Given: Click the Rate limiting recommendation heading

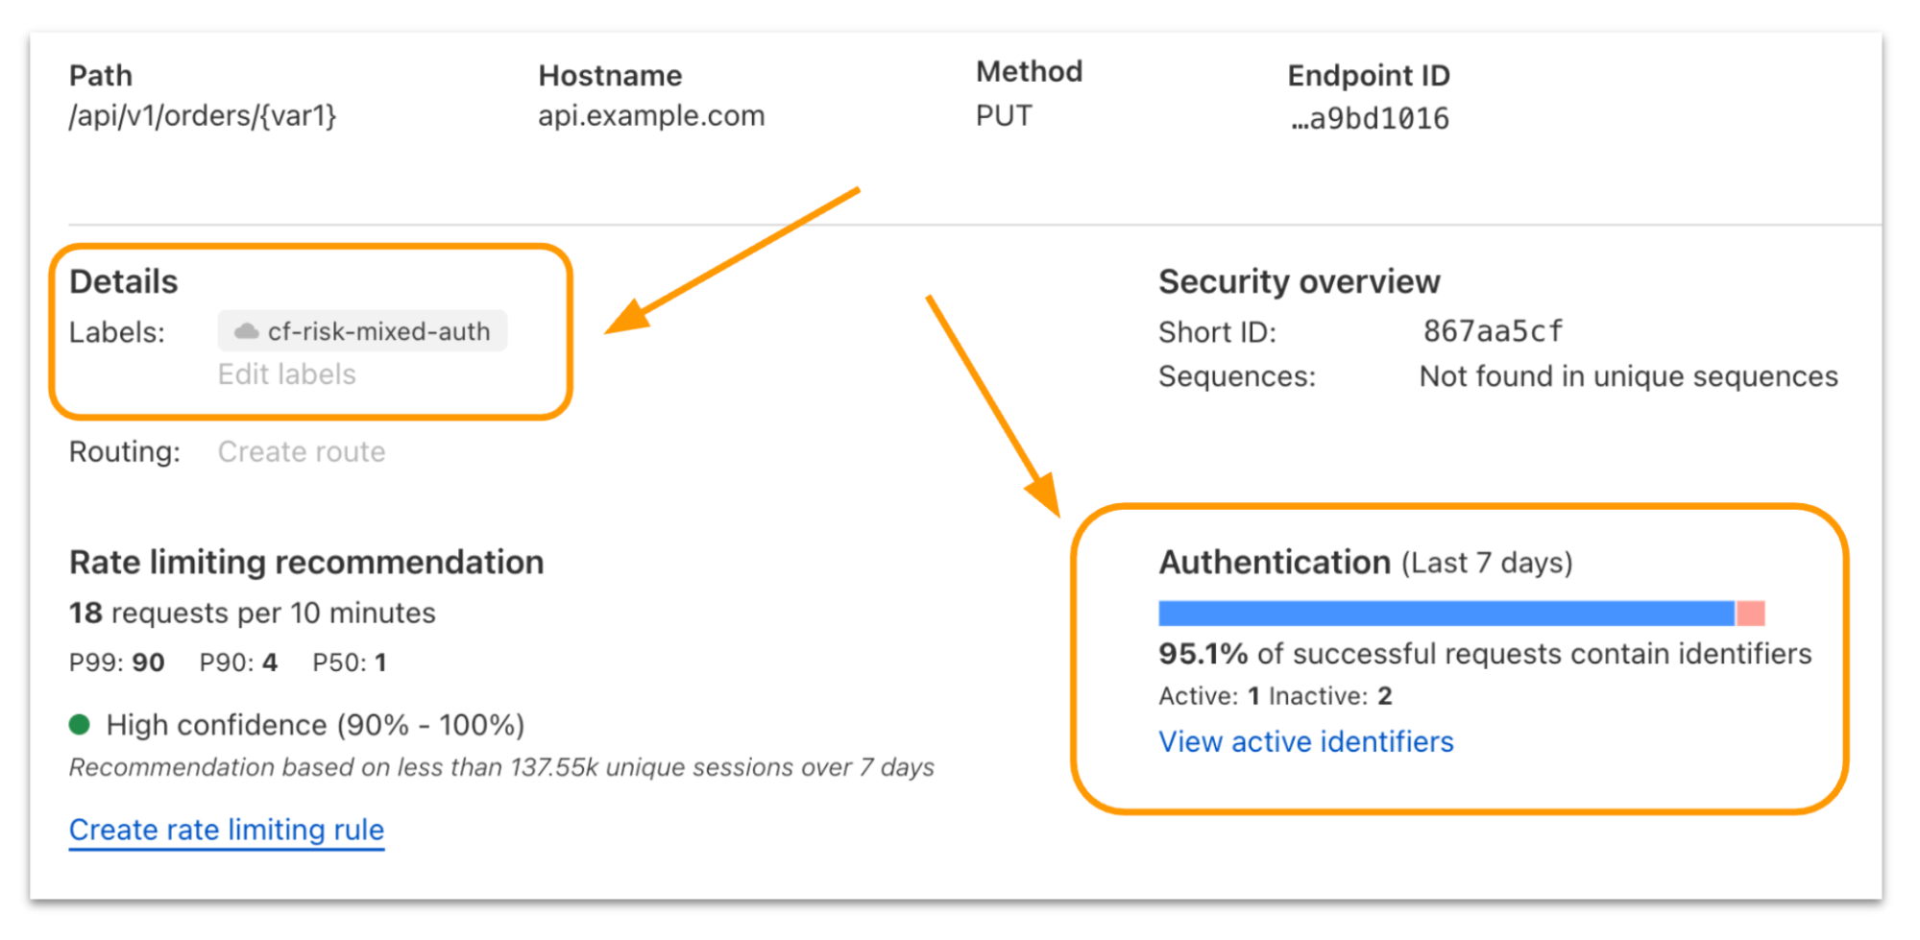Looking at the screenshot, I should coord(306,562).
